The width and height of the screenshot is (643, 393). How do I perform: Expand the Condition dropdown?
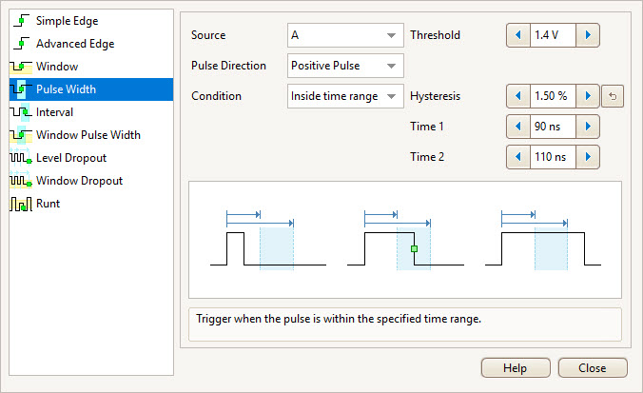[345, 96]
